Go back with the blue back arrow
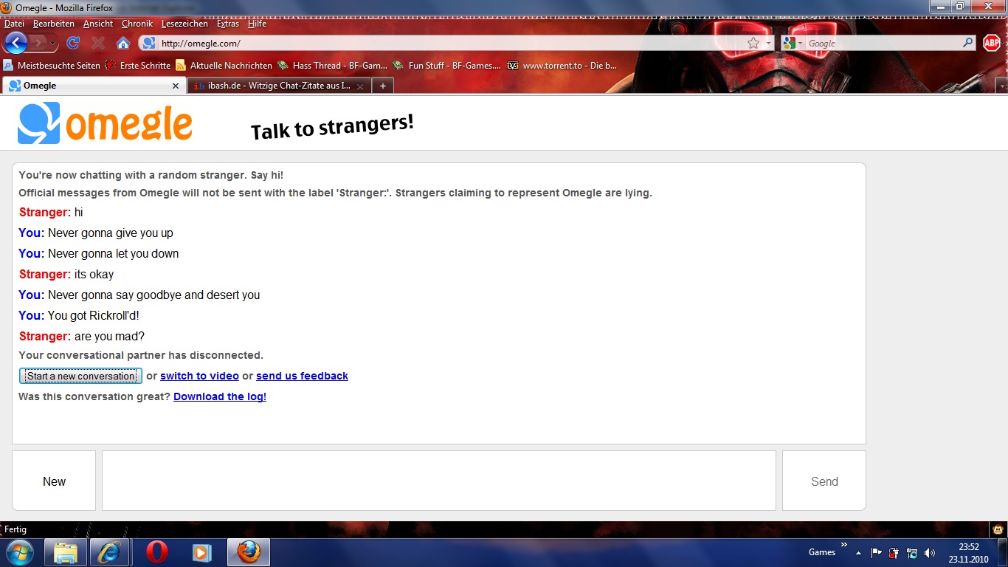The image size is (1008, 567). click(x=15, y=43)
